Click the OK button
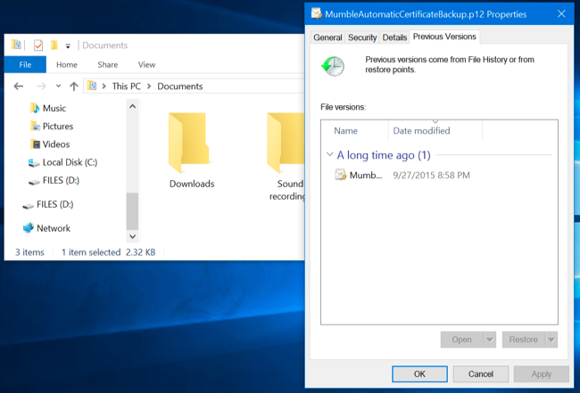The height and width of the screenshot is (393, 580). pos(419,373)
